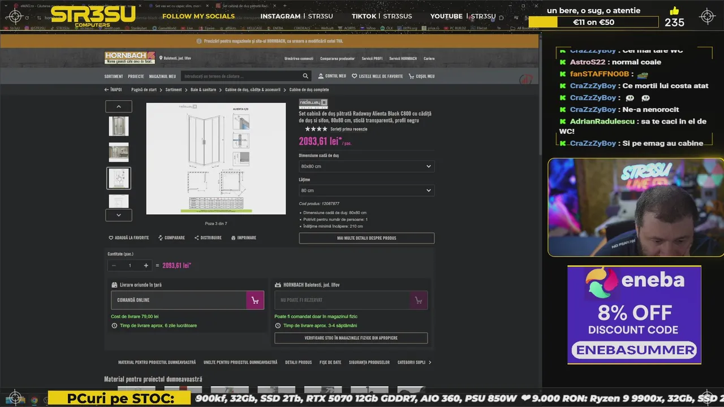Open Contul Meu account
This screenshot has width=724, height=407.
click(x=332, y=76)
